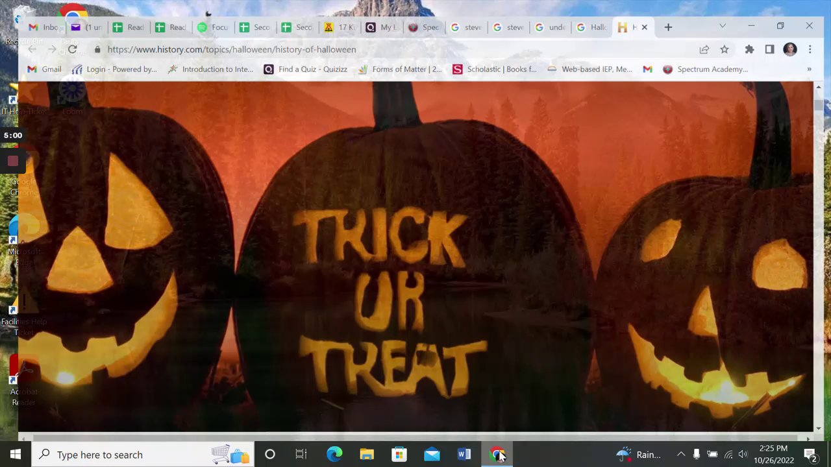
Task: Click the page vertical scrollbar thumb
Action: coord(818,104)
